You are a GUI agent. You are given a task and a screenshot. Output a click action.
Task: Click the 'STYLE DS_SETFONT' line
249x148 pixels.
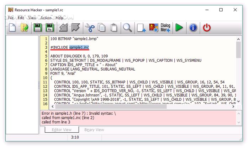click(126, 60)
